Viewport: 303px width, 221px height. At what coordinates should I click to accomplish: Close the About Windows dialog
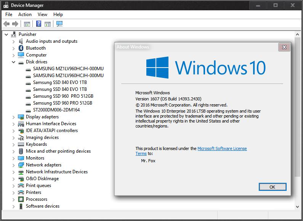(x=284, y=47)
